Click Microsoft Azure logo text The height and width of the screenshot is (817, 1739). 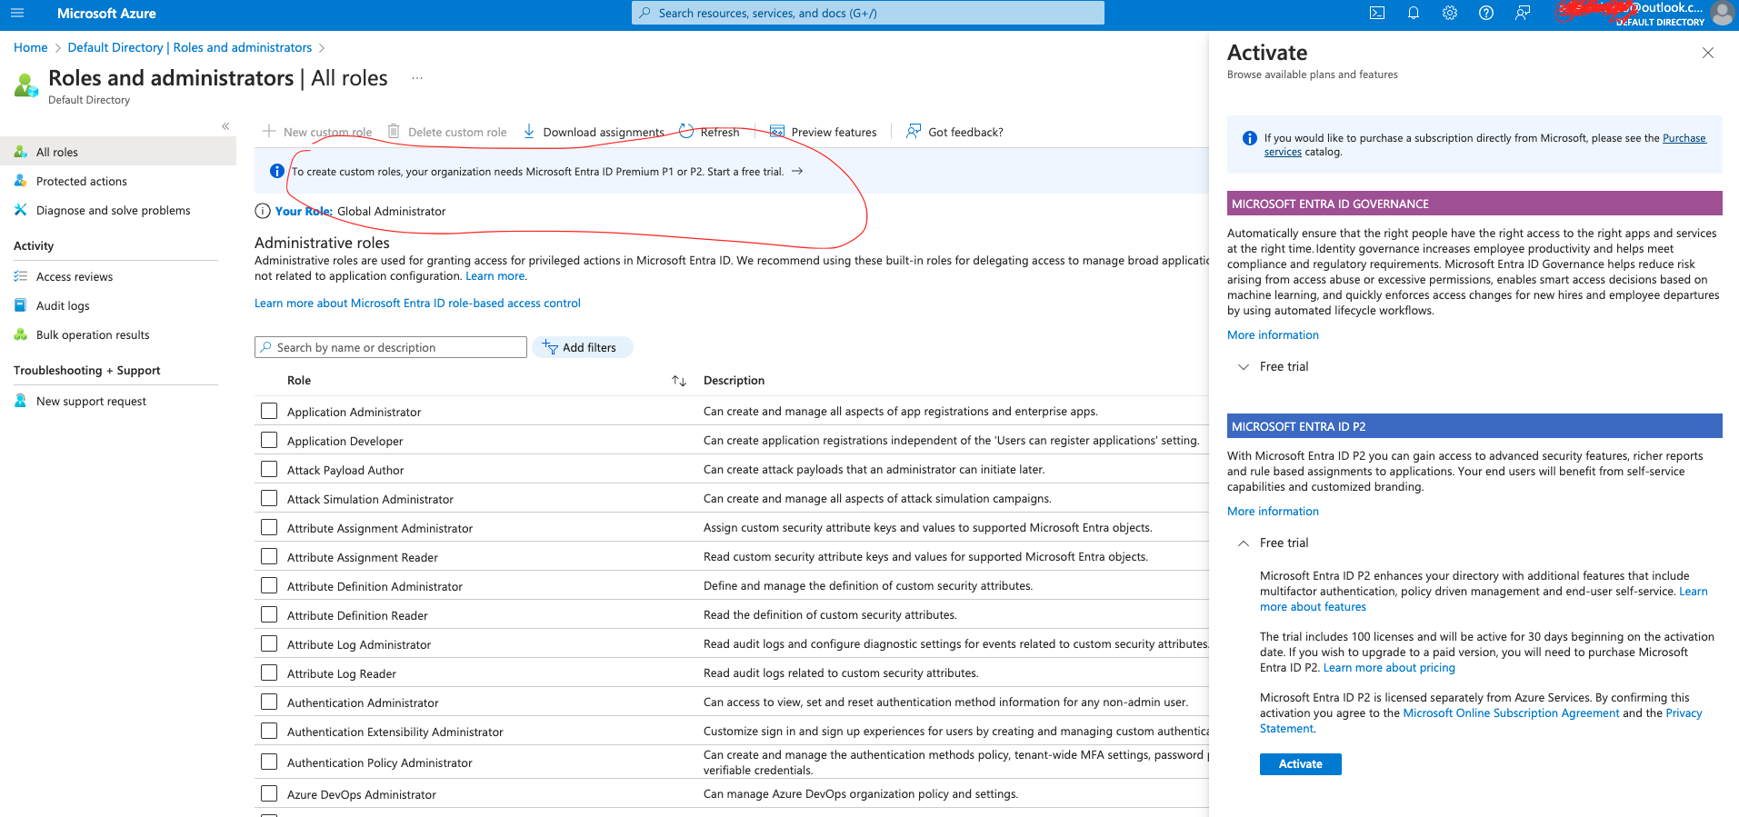pos(106,13)
